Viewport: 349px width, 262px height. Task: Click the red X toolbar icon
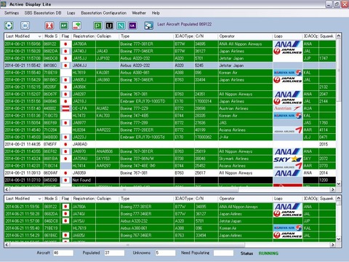[49, 25]
